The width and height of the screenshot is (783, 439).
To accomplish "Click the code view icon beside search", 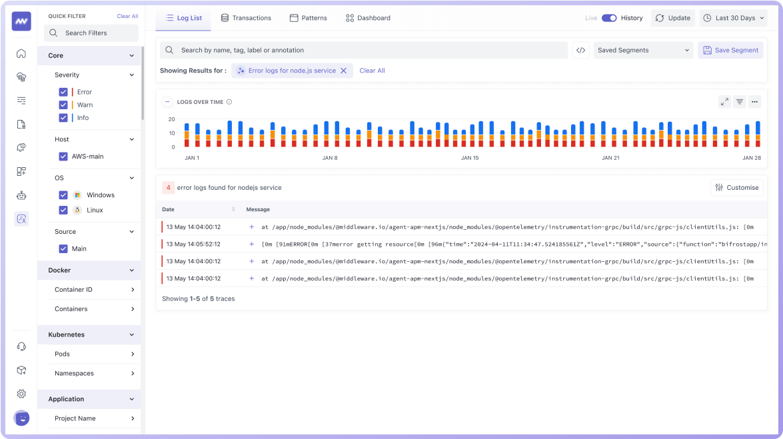I will 580,50.
